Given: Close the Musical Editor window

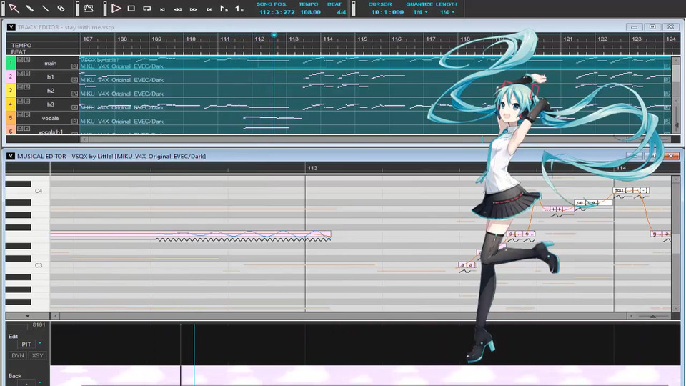Looking at the screenshot, I should click(x=671, y=156).
